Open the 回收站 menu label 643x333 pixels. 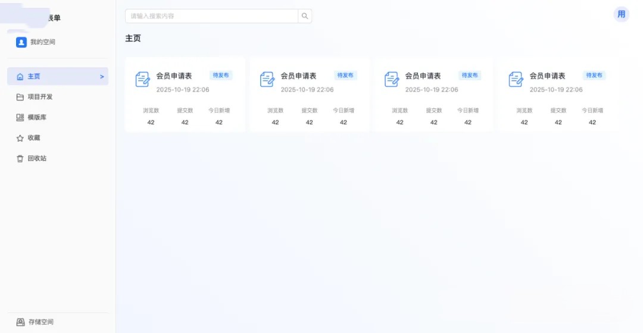coord(37,159)
